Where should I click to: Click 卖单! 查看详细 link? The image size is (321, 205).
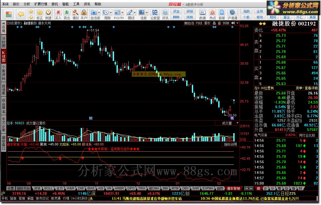click(x=307, y=88)
